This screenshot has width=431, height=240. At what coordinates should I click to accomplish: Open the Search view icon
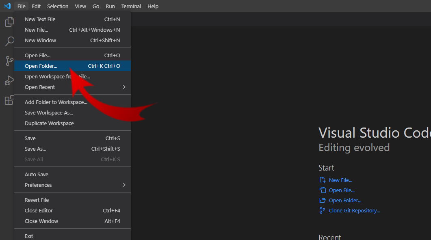[9, 41]
